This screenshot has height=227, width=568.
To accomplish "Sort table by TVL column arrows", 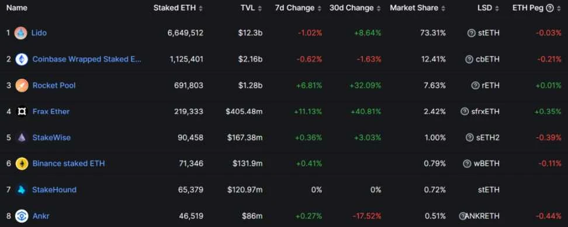I will point(251,8).
